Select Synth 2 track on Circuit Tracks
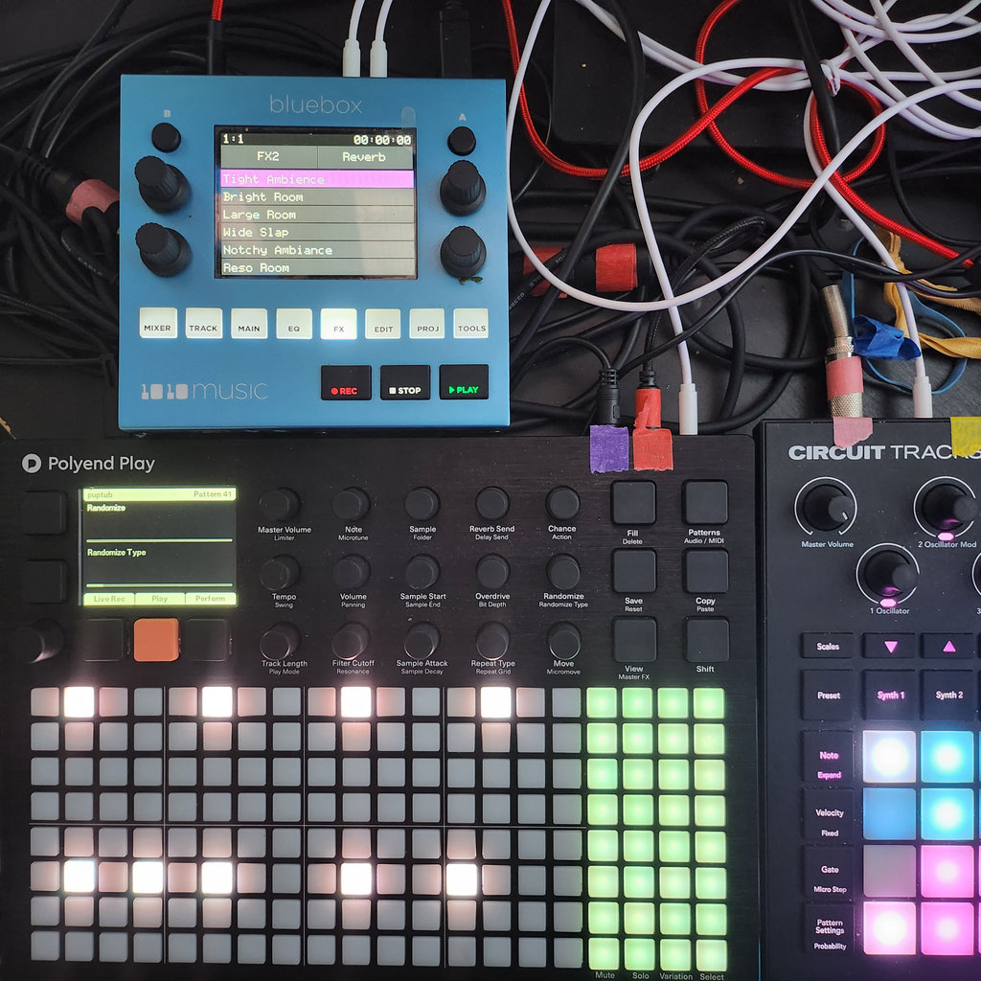The height and width of the screenshot is (981, 981). [x=949, y=696]
